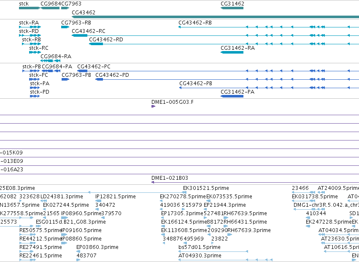Image resolution: width=359 pixels, height=262 pixels.
Task: Select EST label IP09160.5prime
Action: [x=81, y=231]
